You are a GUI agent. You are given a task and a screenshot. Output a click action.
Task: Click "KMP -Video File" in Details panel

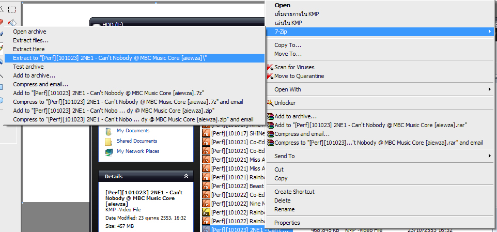pos(122,210)
